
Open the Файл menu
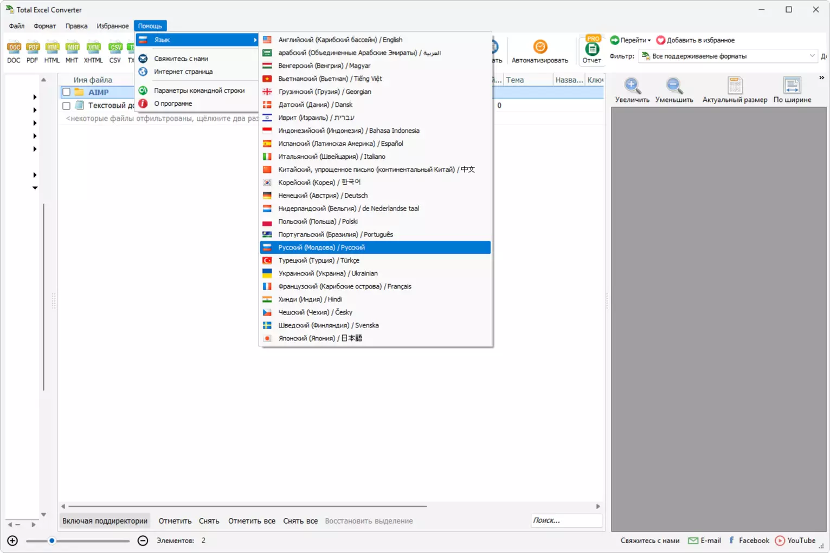pyautogui.click(x=17, y=26)
